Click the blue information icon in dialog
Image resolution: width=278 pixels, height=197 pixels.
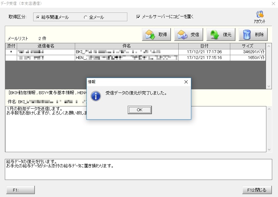pos(96,96)
